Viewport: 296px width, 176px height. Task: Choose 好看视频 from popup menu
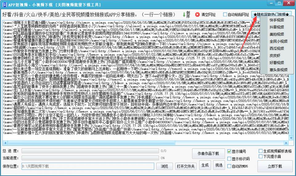coord(277,63)
